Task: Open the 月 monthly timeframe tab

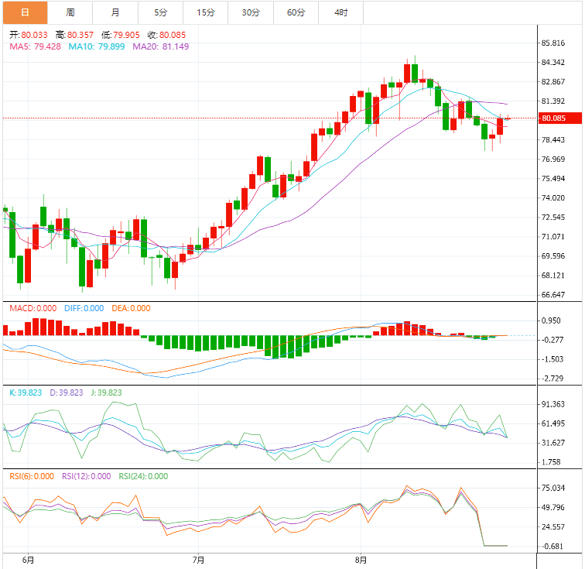Action: [x=115, y=12]
